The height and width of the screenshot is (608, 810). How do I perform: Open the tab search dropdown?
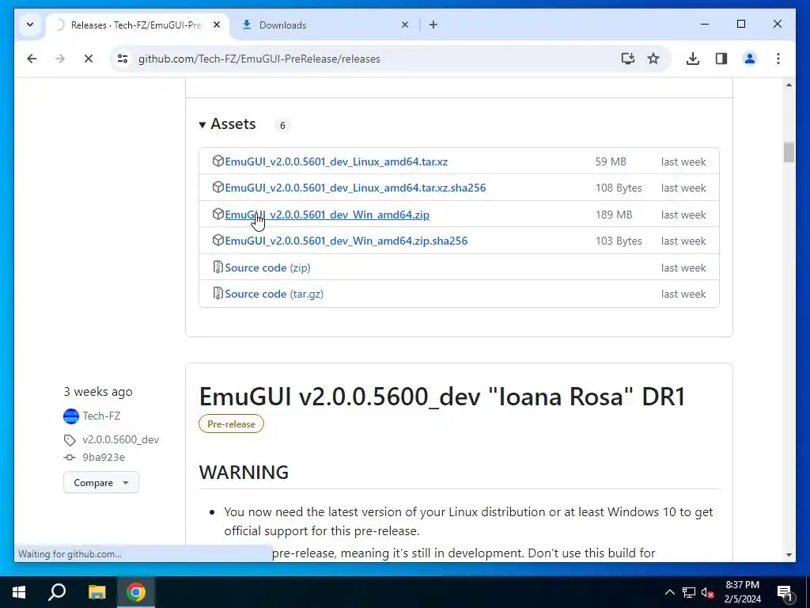(30, 25)
